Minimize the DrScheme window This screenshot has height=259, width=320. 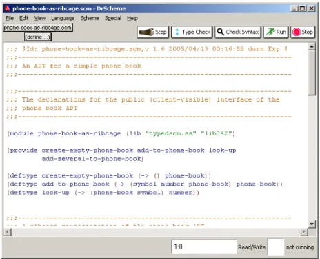(294, 9)
